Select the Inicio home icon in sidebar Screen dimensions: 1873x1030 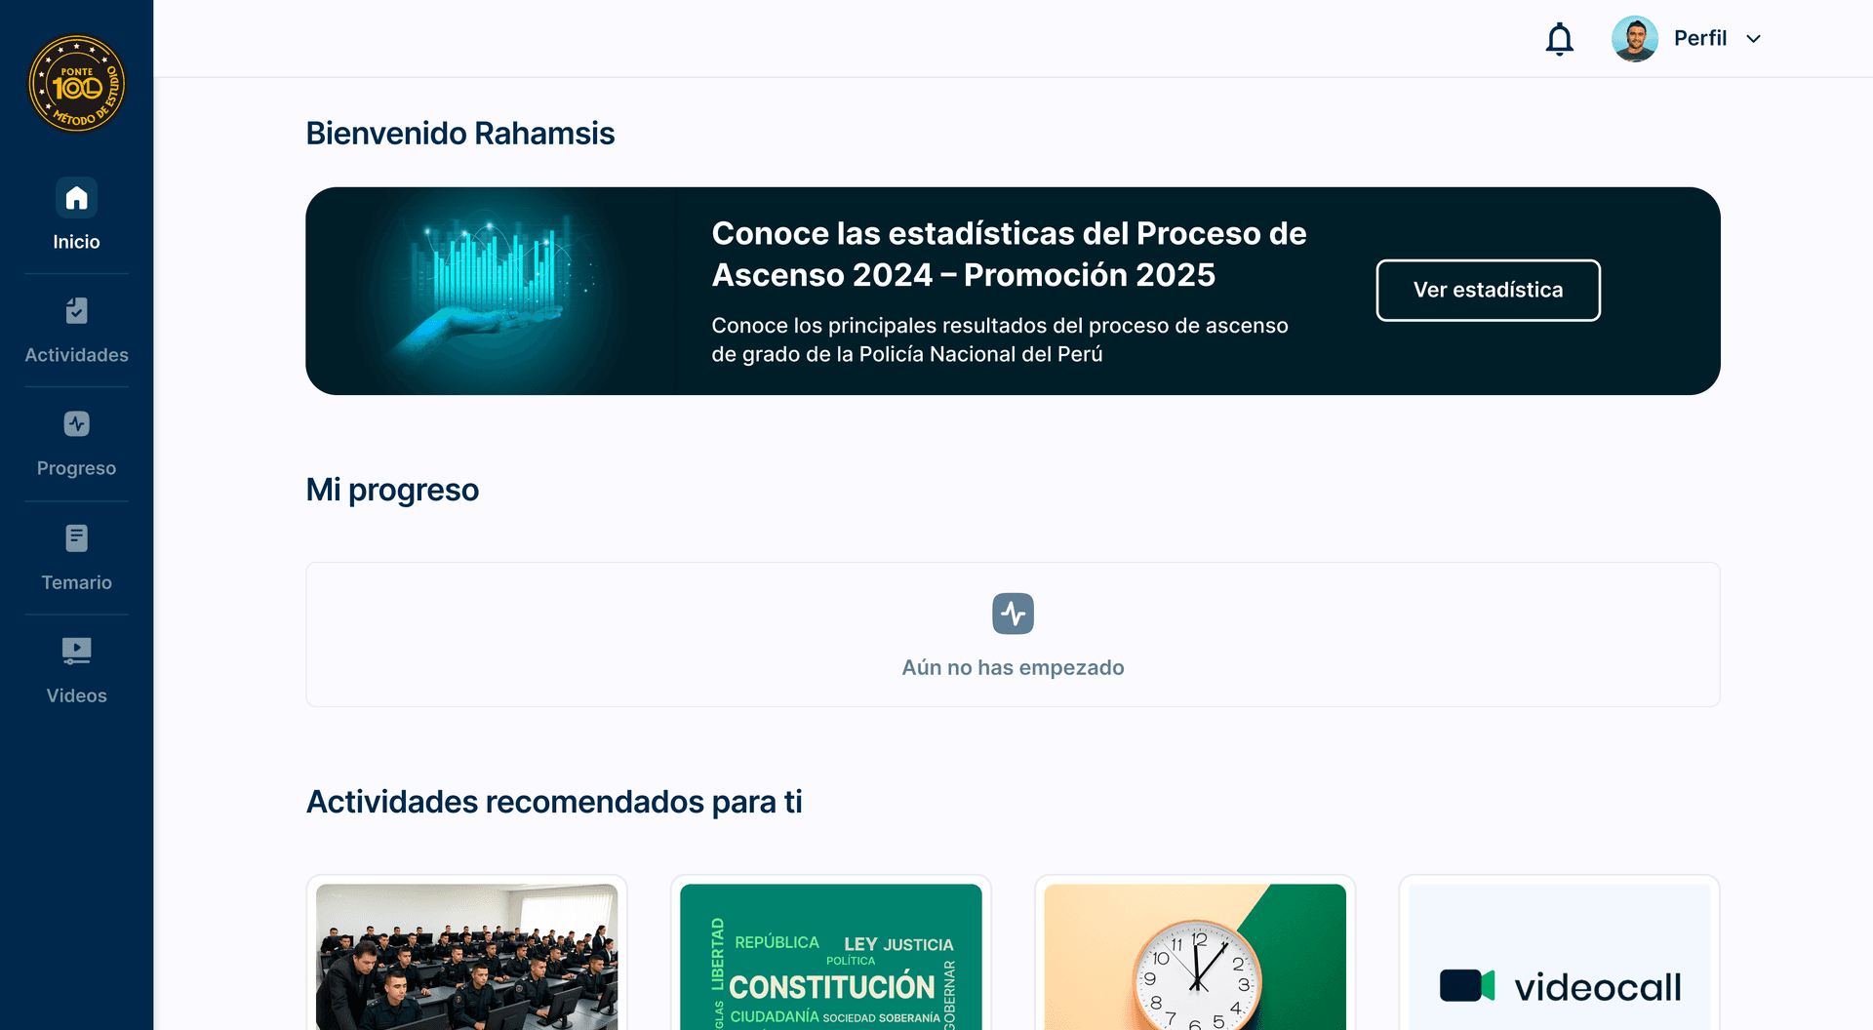[76, 196]
